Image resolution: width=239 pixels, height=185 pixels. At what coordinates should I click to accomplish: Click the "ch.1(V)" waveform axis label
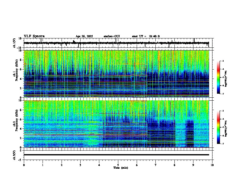[x=14, y=43]
